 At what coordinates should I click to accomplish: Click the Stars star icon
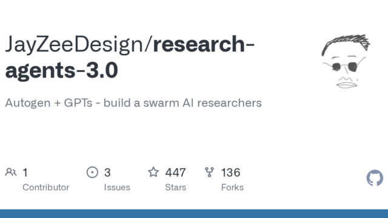(153, 172)
